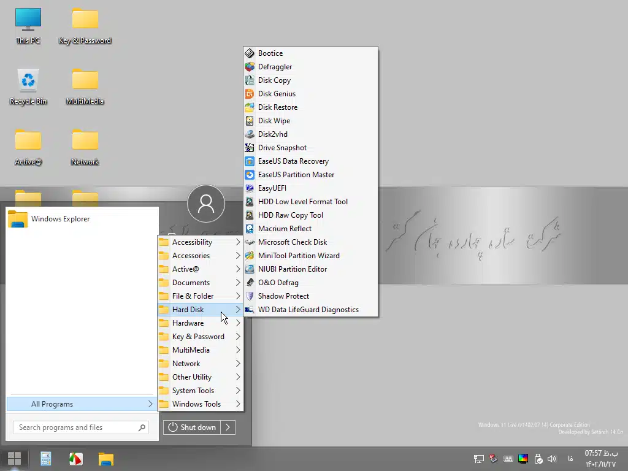Select Disk Genius from the list
The image size is (628, 471).
276,94
